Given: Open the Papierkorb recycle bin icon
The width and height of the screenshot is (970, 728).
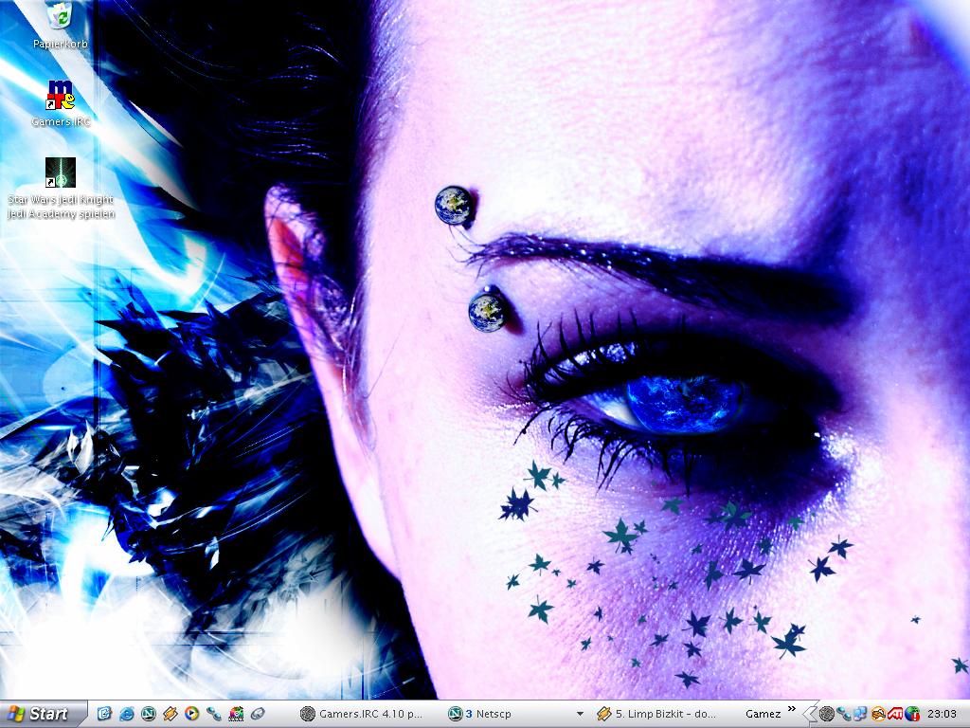Looking at the screenshot, I should (x=61, y=17).
